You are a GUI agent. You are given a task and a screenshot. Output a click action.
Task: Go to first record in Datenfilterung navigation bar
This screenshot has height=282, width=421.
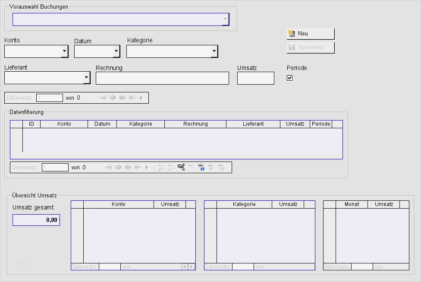[x=108, y=168]
